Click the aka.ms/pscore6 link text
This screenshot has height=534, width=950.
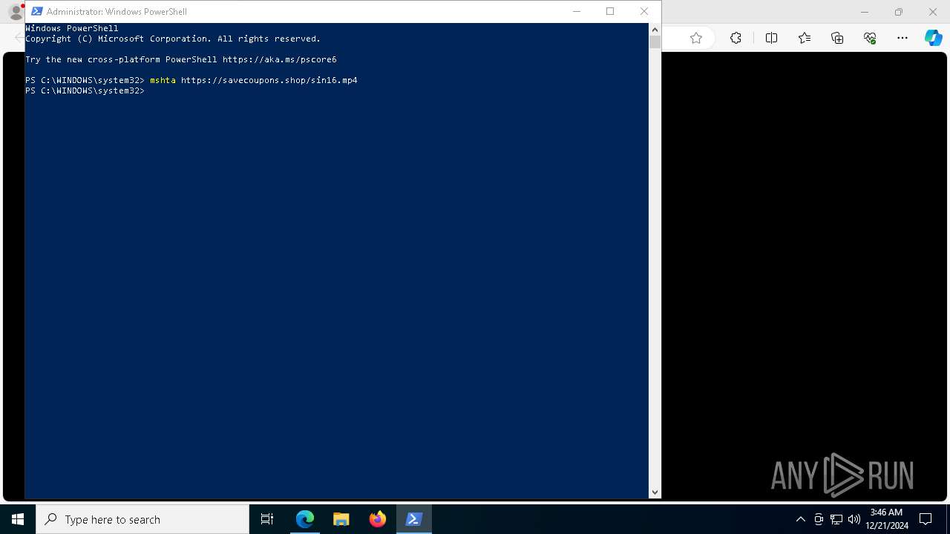[280, 59]
